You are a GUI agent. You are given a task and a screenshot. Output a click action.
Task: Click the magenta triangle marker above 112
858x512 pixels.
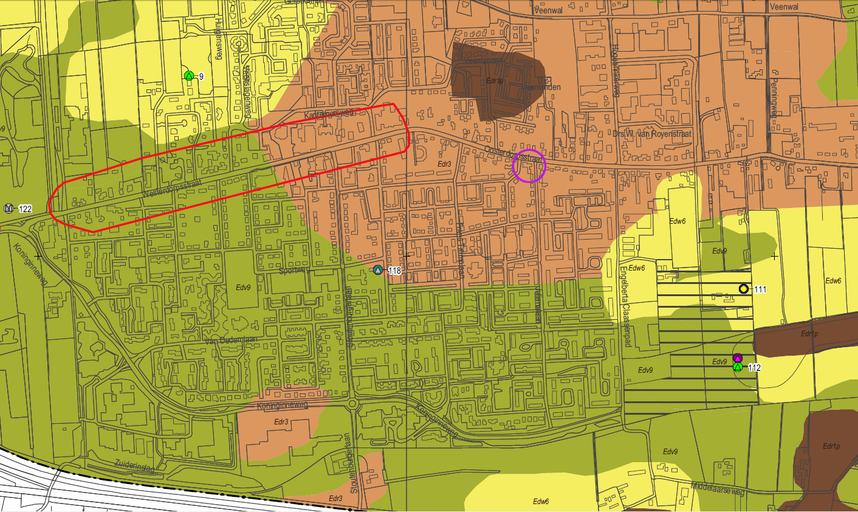[x=738, y=358]
